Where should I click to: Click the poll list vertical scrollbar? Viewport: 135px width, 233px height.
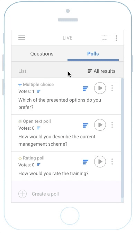(x=122, y=138)
